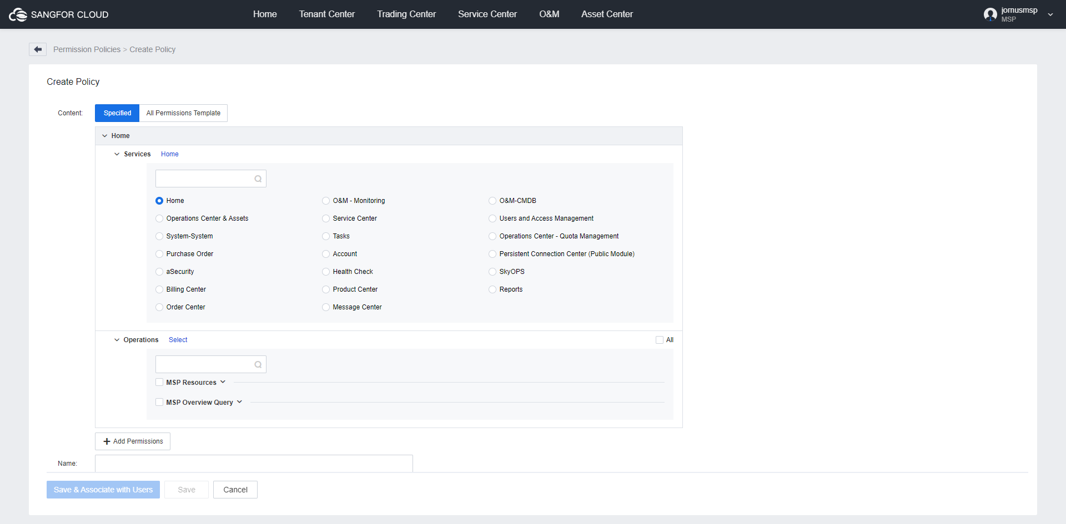Select the Account radio option
1066x524 pixels.
tap(326, 254)
